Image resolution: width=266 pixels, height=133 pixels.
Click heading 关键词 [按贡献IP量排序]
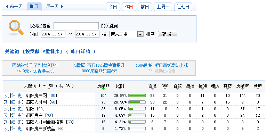pyautogui.click(x=33, y=51)
